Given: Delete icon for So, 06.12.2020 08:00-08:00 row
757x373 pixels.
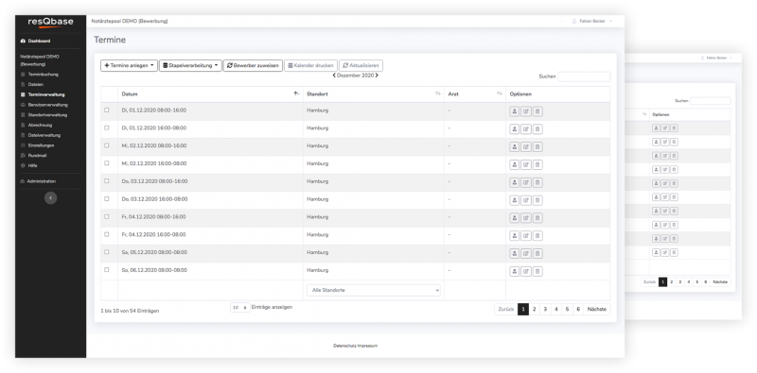Looking at the screenshot, I should [537, 271].
